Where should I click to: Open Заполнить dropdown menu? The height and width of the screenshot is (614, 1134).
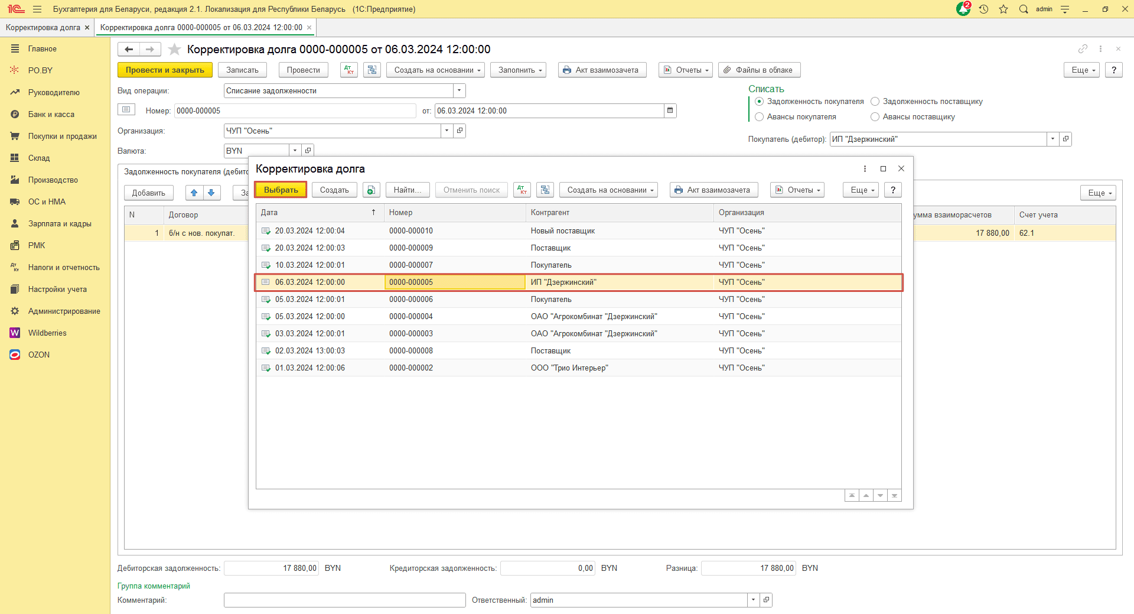tap(518, 70)
